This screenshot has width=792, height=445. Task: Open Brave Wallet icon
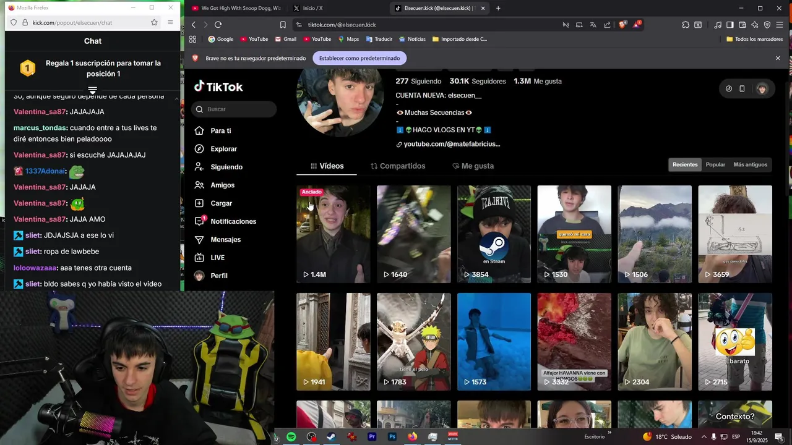[742, 25]
